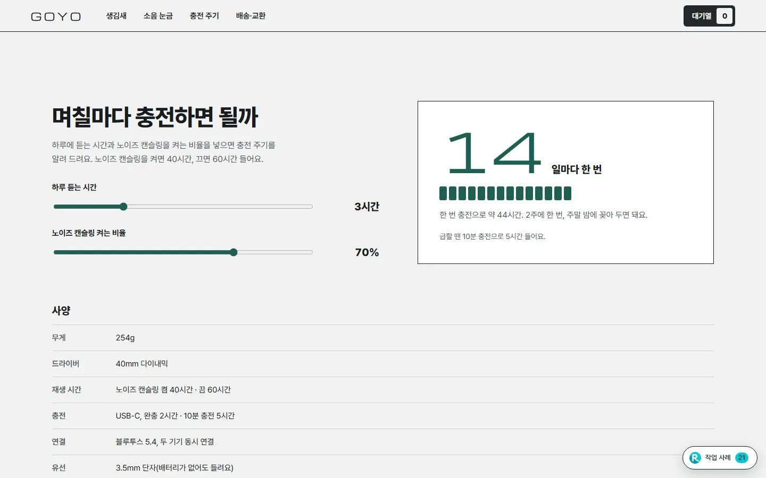Open the 생김새 menu item
Image resolution: width=766 pixels, height=478 pixels.
coord(116,16)
